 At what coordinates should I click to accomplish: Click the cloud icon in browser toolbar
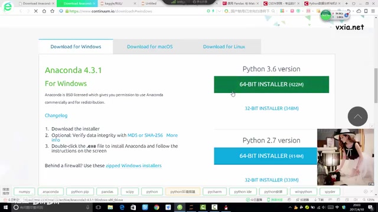pos(359,11)
